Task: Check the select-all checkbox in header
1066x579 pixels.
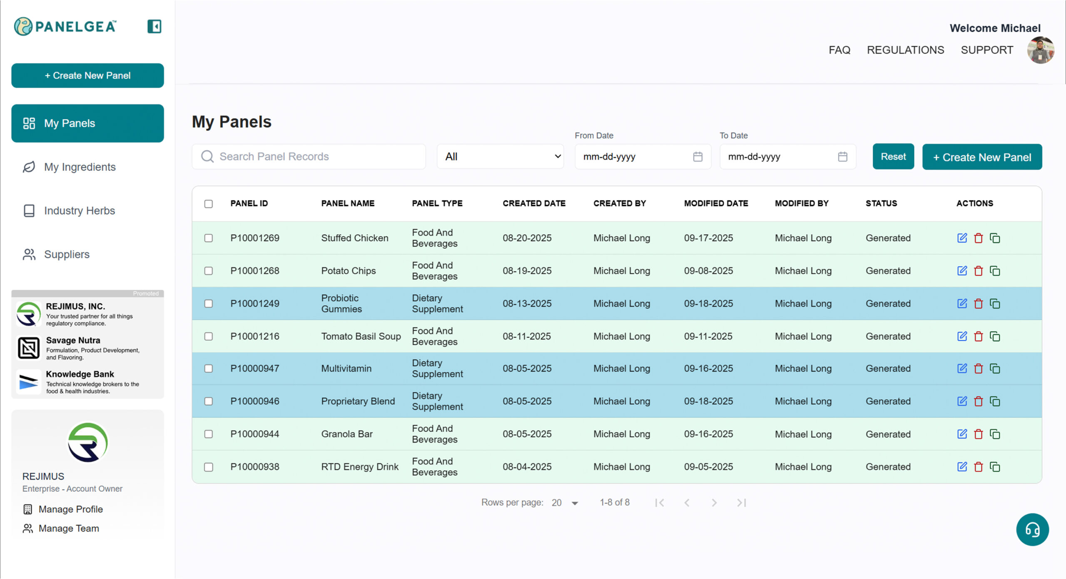Action: (209, 204)
